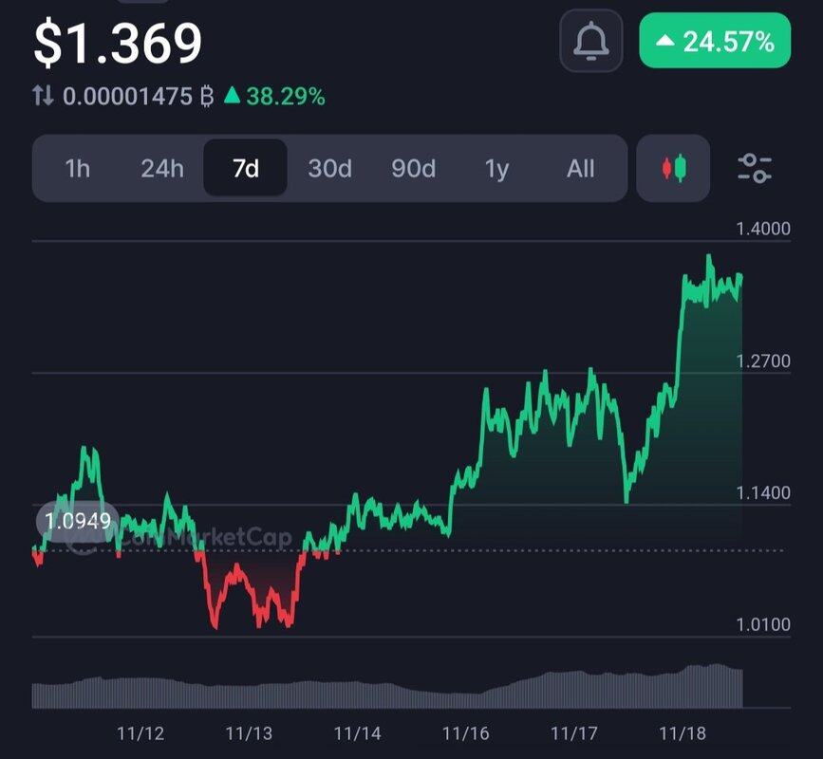Tap the bell price alert icon
This screenshot has height=759, width=823.
click(x=590, y=41)
